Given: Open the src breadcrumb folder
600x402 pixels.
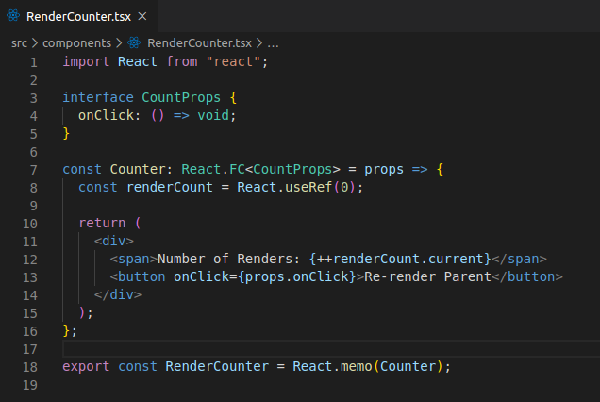Looking at the screenshot, I should (x=19, y=42).
